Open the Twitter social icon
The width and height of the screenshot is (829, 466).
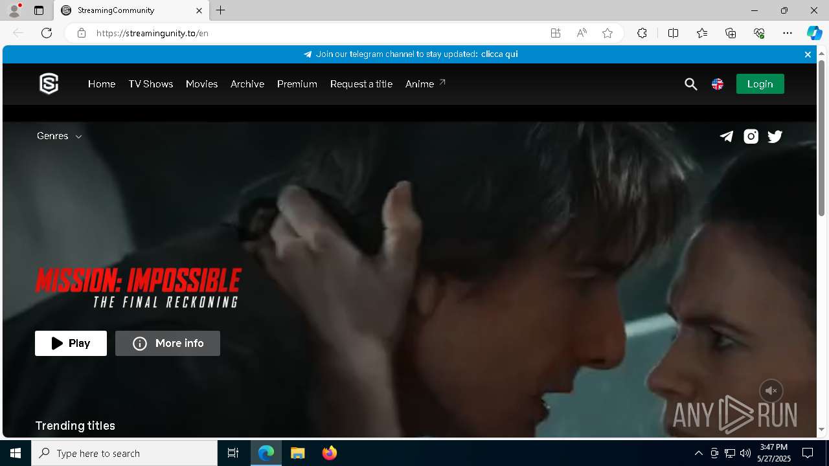click(x=775, y=136)
